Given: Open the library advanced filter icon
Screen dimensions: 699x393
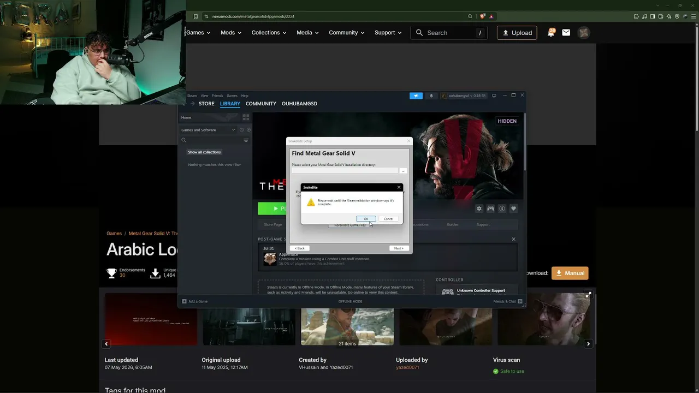Looking at the screenshot, I should click(x=246, y=140).
